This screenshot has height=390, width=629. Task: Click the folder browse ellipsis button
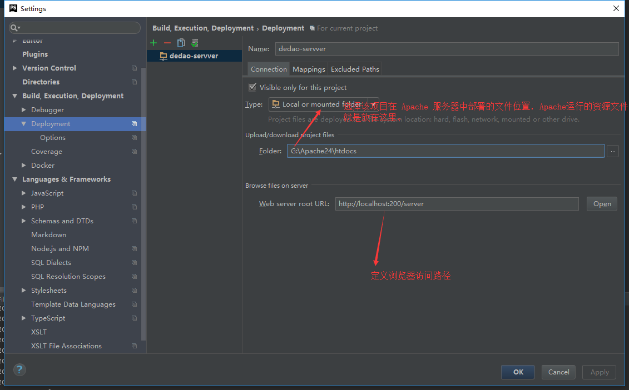(612, 151)
